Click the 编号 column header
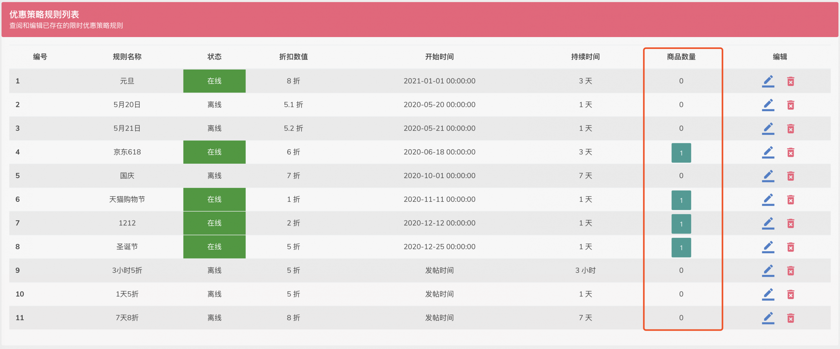The height and width of the screenshot is (349, 840). (40, 57)
